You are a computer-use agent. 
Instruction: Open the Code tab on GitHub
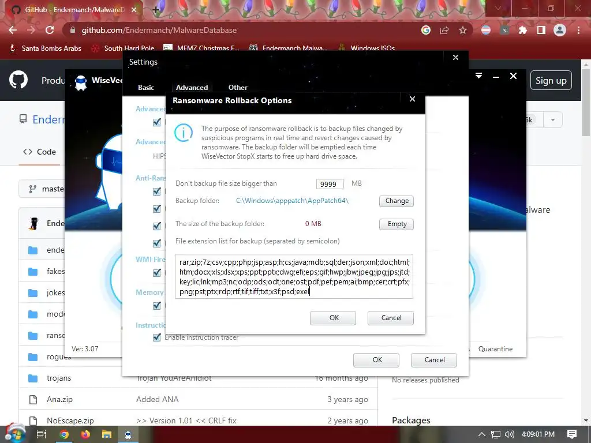pyautogui.click(x=40, y=152)
